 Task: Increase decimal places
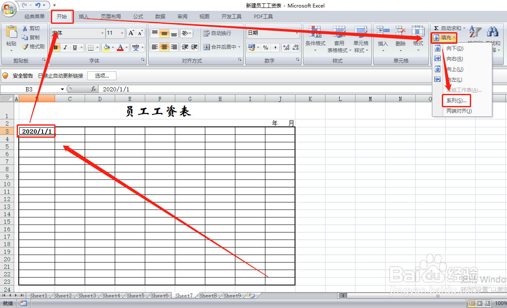(x=286, y=48)
